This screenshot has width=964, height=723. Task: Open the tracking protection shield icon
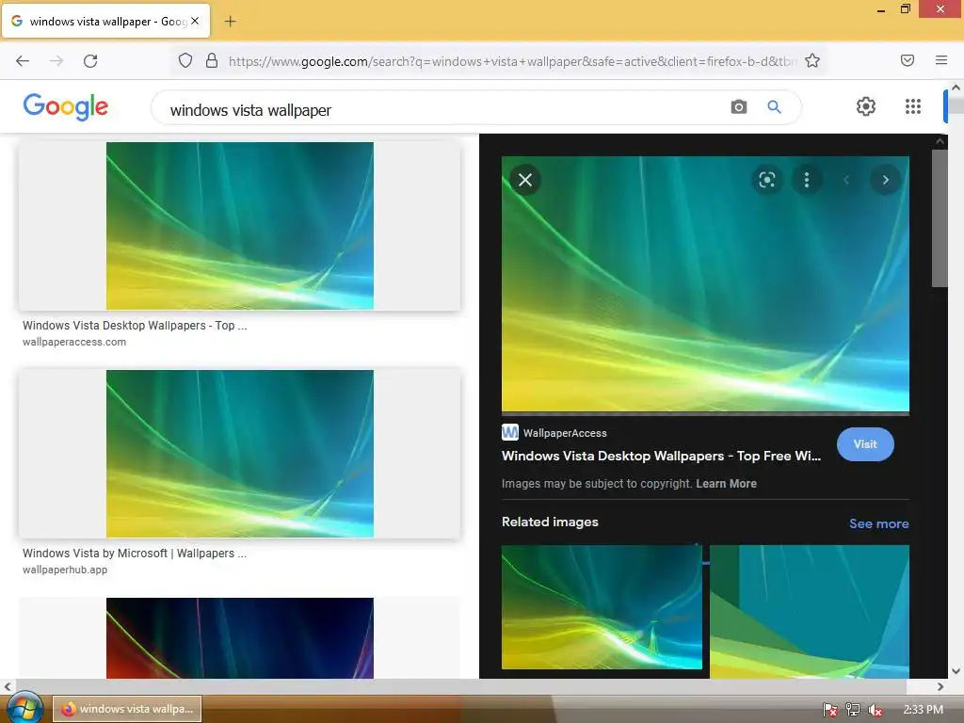[185, 60]
